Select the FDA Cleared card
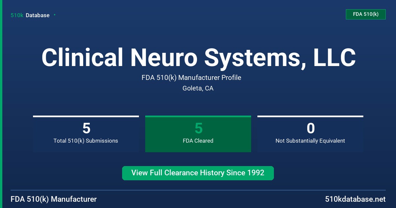Viewport: 396px width, 208px height. click(198, 134)
